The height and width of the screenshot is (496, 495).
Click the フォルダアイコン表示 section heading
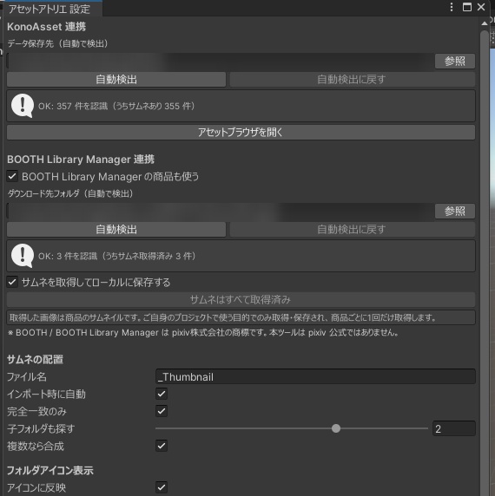point(50,470)
